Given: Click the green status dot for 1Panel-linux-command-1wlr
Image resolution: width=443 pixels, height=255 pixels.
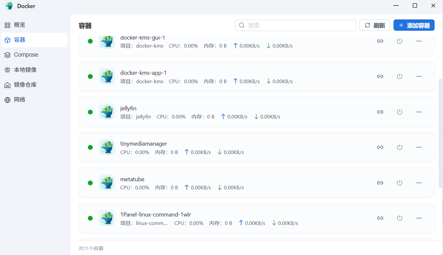Looking at the screenshot, I should pyautogui.click(x=90, y=218).
